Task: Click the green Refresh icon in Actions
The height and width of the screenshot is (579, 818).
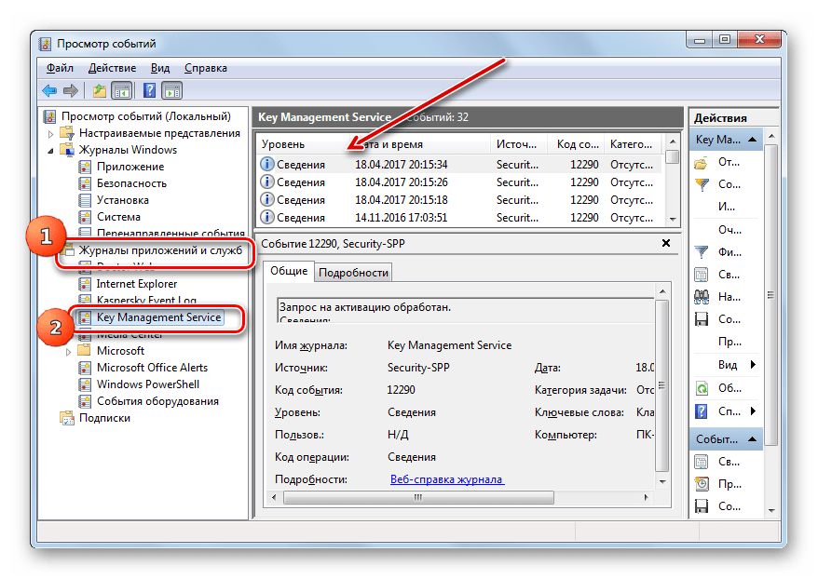Action: [x=702, y=388]
